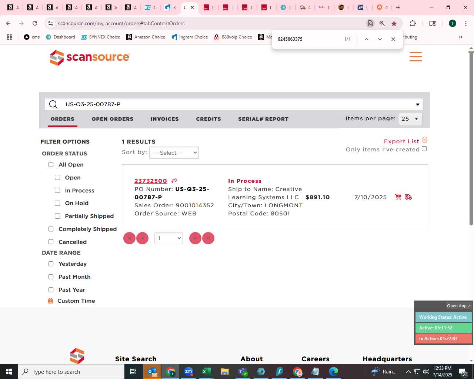Click the search magnifier icon
This screenshot has width=474, height=379.
53,104
